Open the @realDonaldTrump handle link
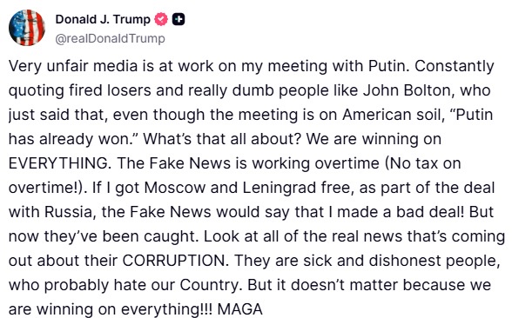The height and width of the screenshot is (318, 512). pyautogui.click(x=110, y=39)
